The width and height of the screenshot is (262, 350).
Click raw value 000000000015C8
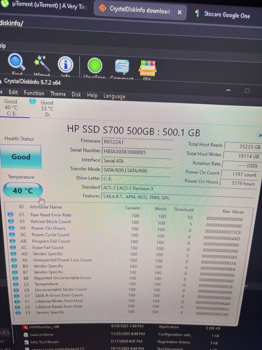pos(223,232)
